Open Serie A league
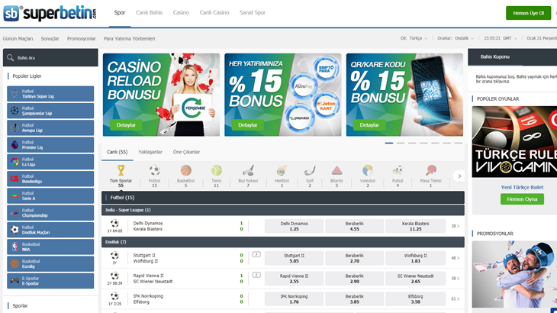This screenshot has width=557, height=313. (x=50, y=195)
